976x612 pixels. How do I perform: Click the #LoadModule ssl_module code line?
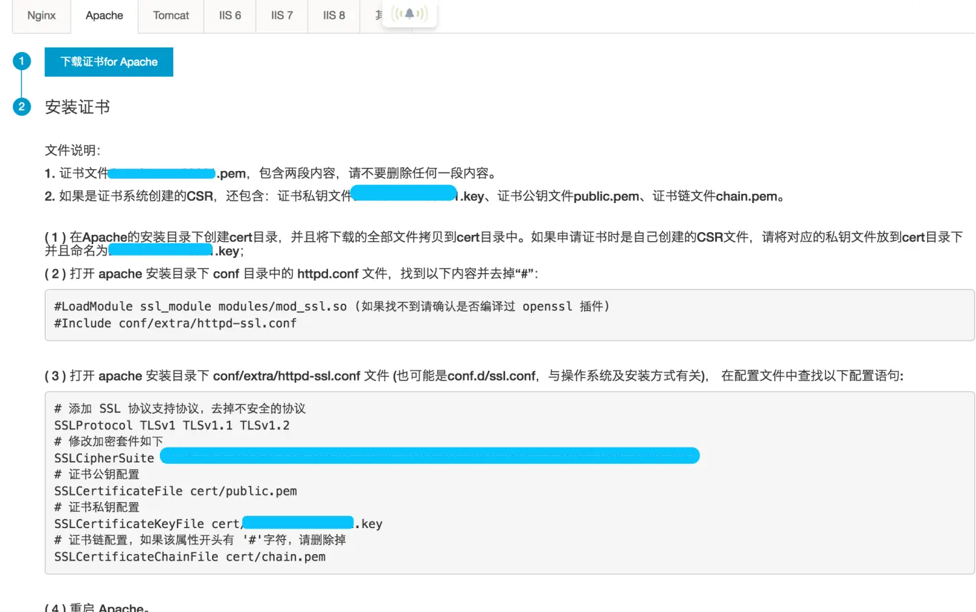point(331,306)
